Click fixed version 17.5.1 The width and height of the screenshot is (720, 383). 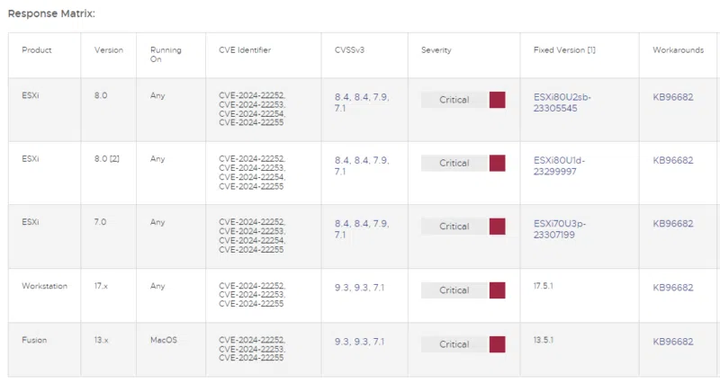(544, 286)
